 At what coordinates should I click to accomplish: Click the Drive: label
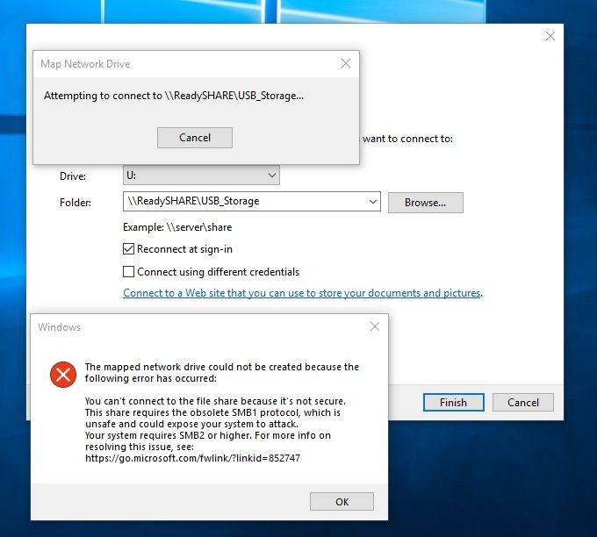tap(73, 176)
